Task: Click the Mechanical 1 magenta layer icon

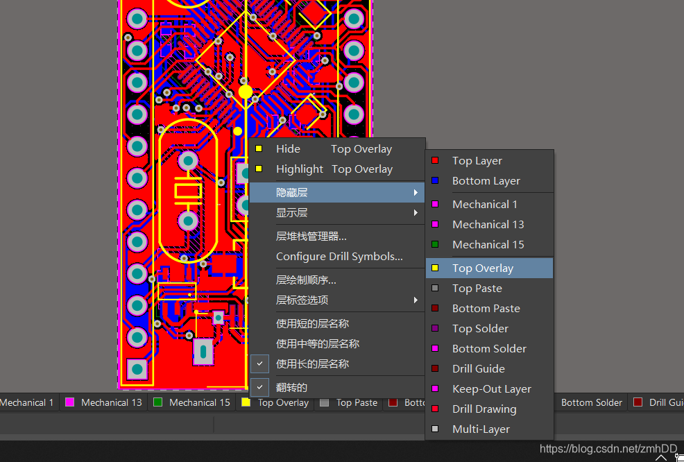Action: [x=435, y=204]
